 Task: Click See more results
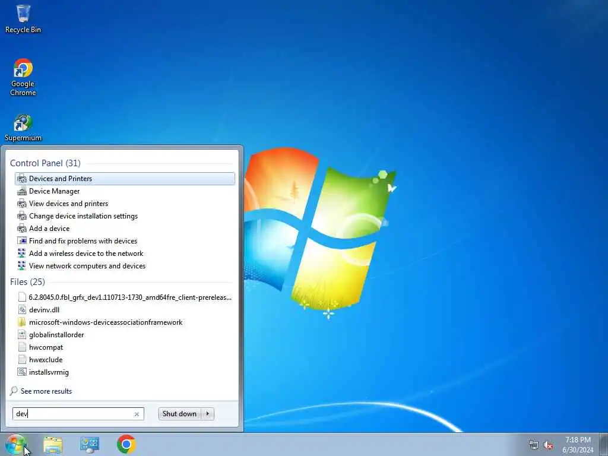pyautogui.click(x=46, y=391)
